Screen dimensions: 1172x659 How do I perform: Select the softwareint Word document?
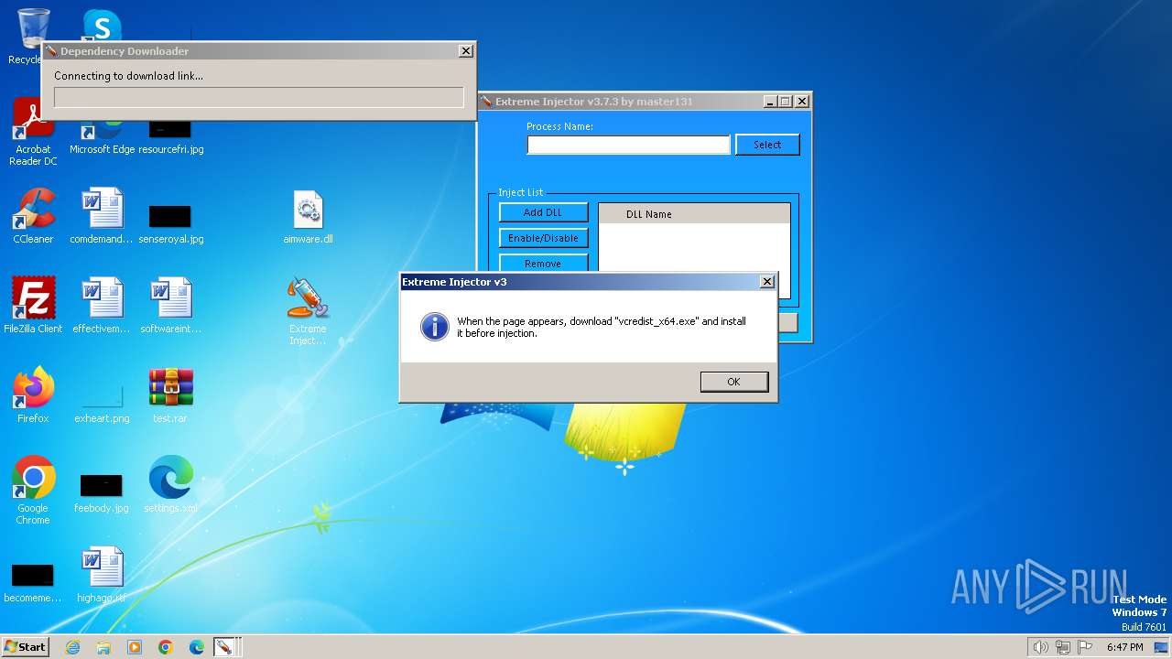(x=170, y=306)
